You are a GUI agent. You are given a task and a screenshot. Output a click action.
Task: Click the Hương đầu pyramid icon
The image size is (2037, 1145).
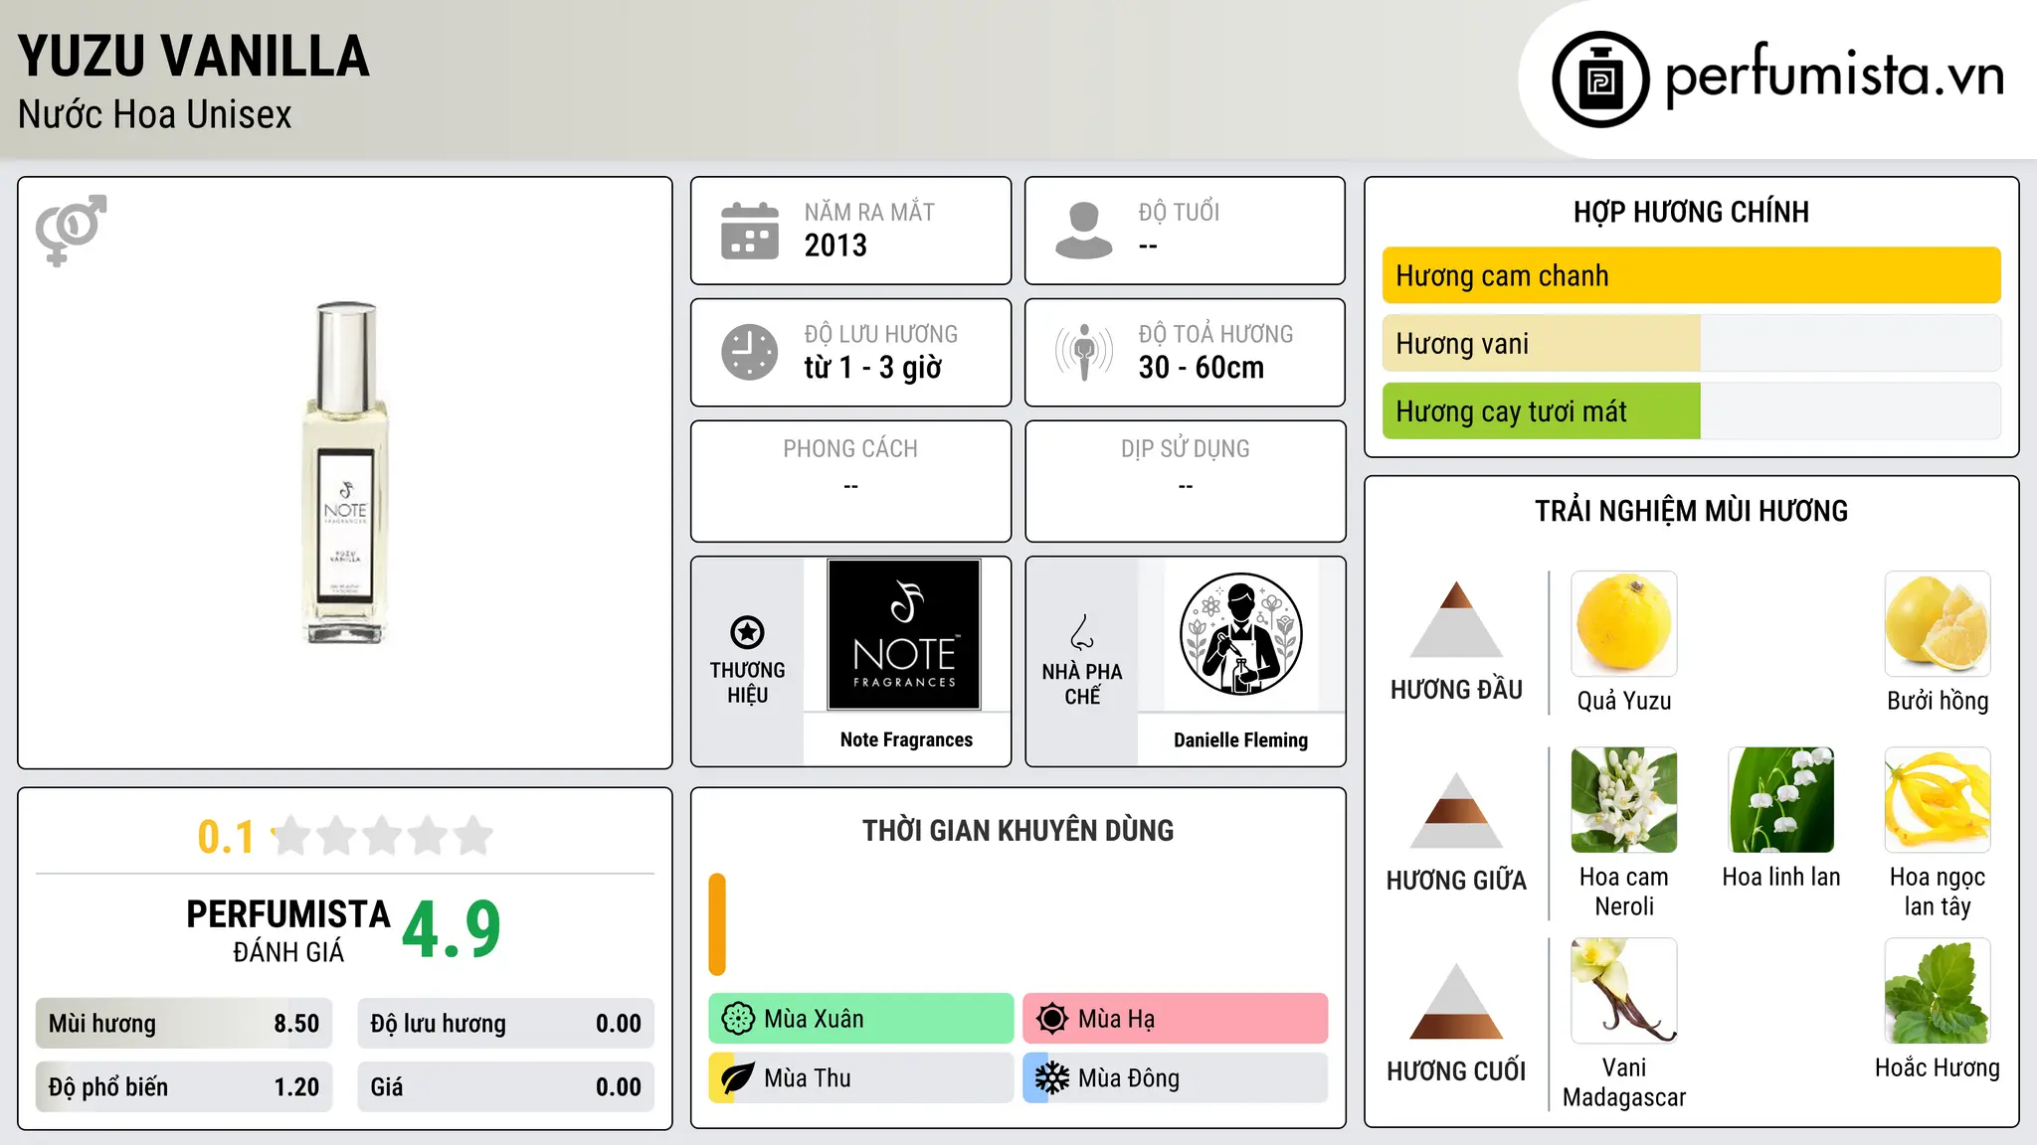click(1456, 619)
